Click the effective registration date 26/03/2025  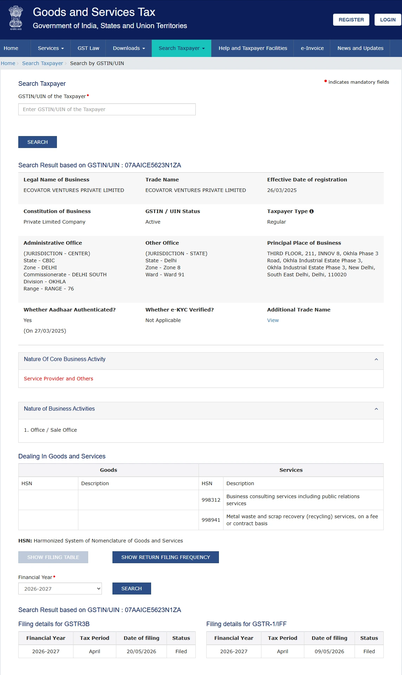pos(282,190)
